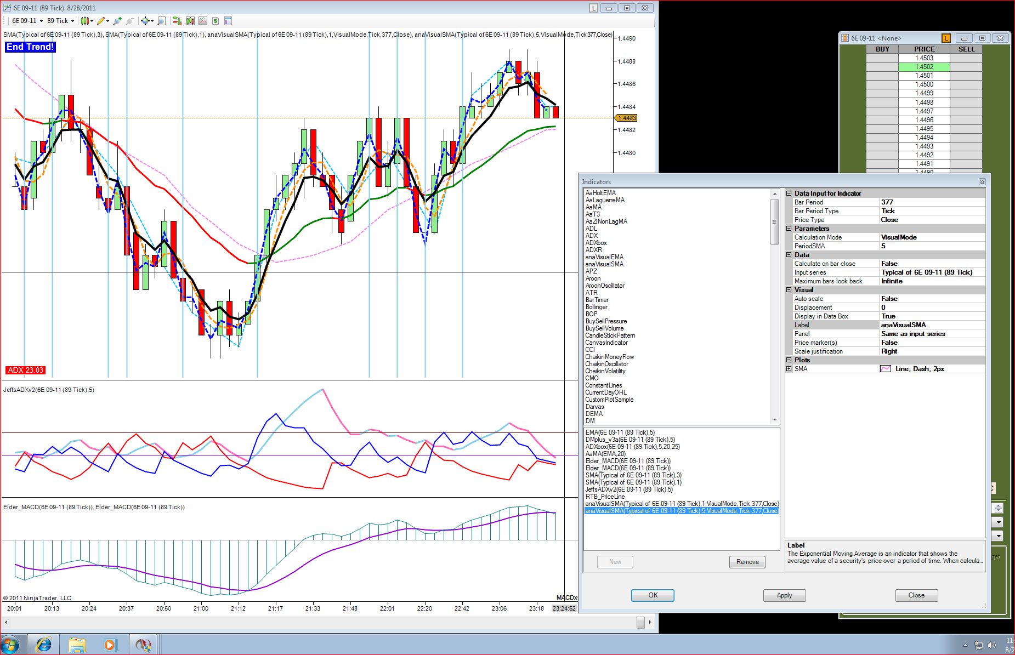Click the grayed New indicator button
This screenshot has width=1015, height=655.
(615, 562)
